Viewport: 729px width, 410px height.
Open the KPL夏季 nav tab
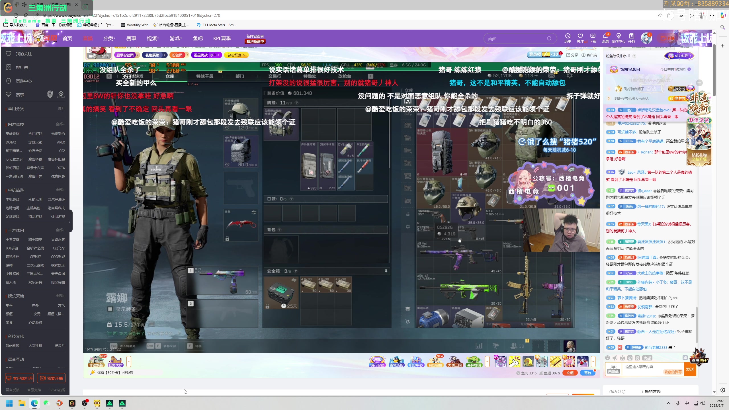[x=222, y=38]
